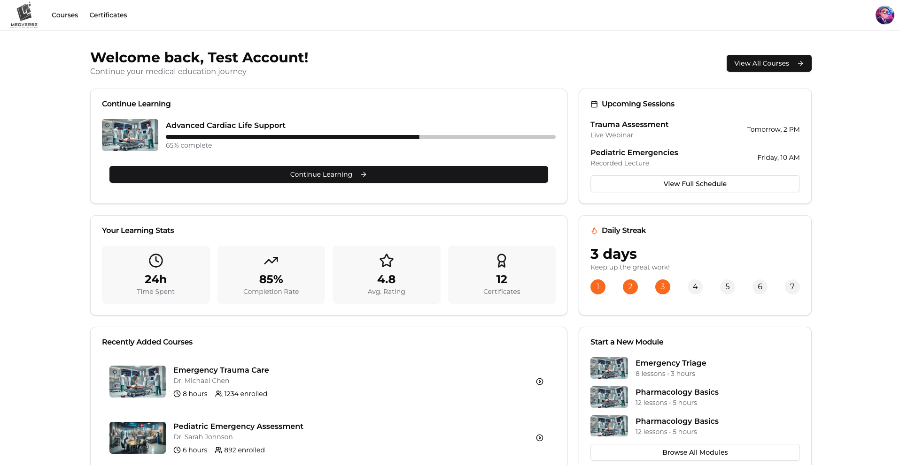Go to the Certificates nav item
The width and height of the screenshot is (900, 465).
pos(108,15)
